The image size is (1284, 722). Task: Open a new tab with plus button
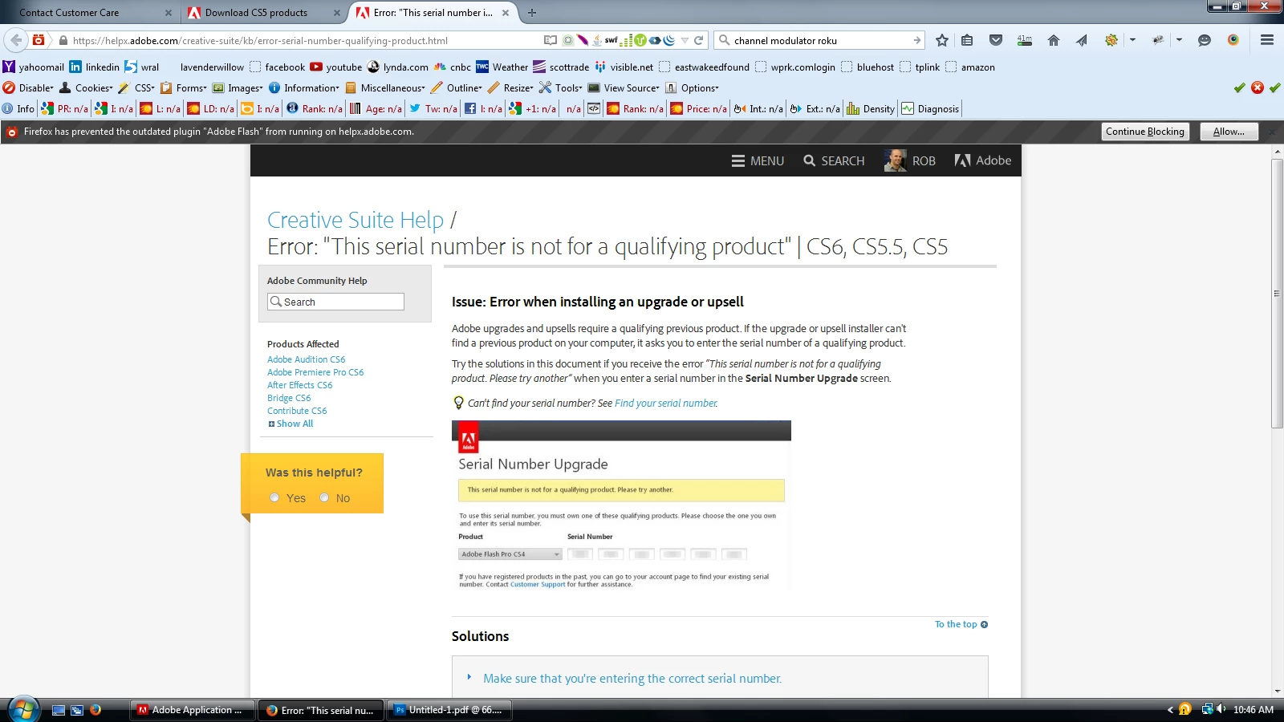(x=532, y=13)
